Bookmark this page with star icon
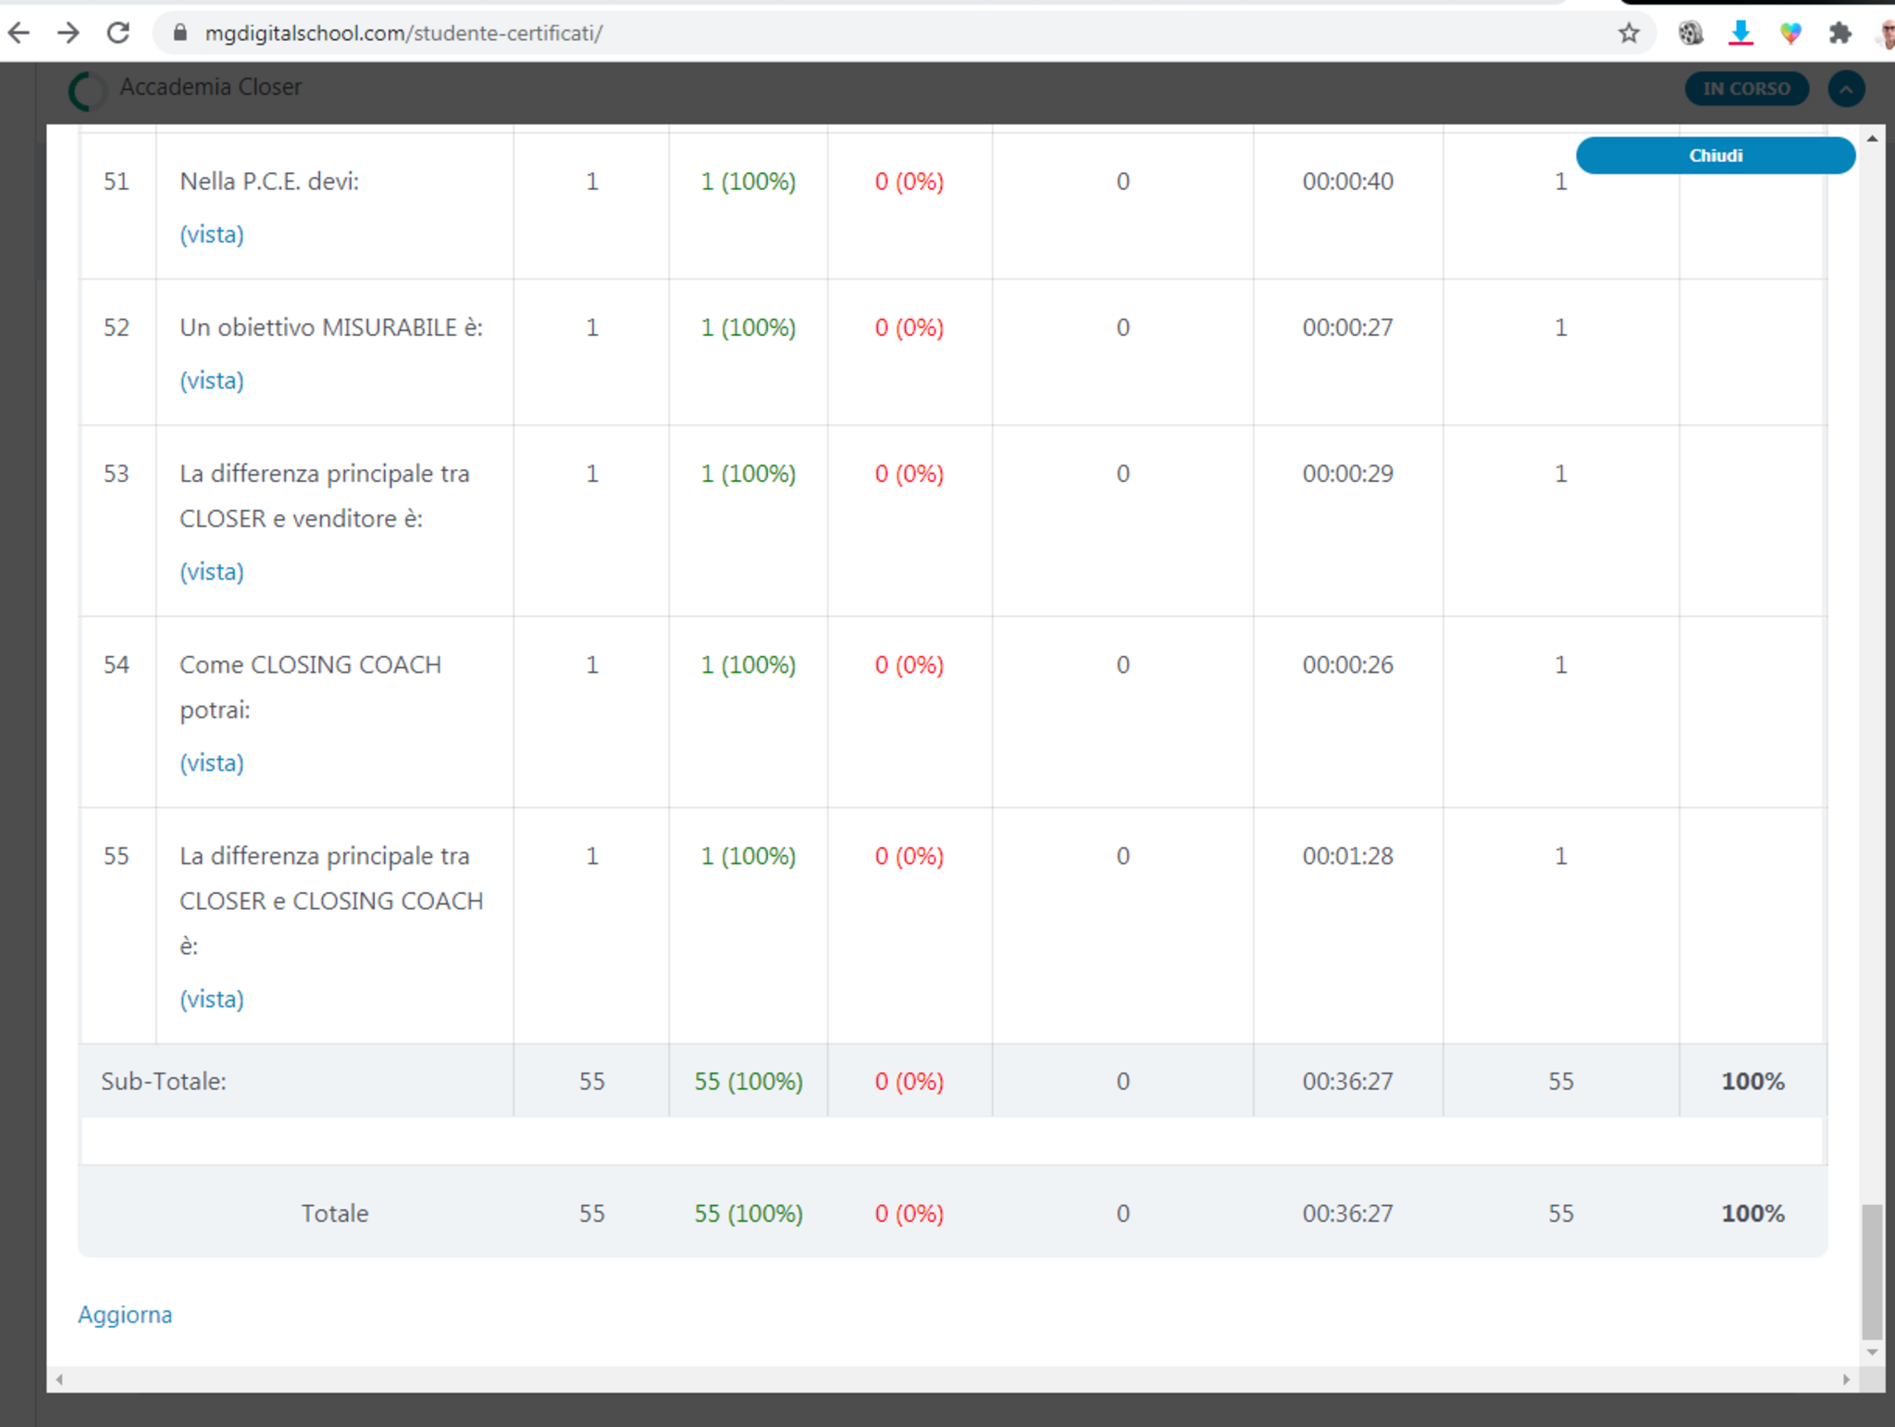This screenshot has width=1895, height=1427. (1629, 34)
